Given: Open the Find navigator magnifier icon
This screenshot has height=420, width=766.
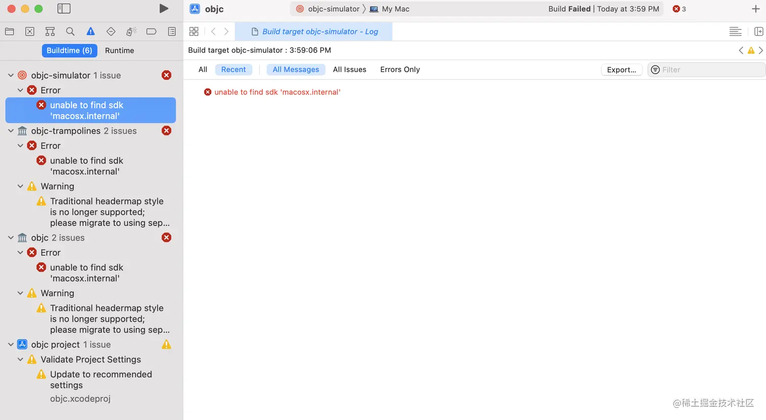Looking at the screenshot, I should pos(70,31).
